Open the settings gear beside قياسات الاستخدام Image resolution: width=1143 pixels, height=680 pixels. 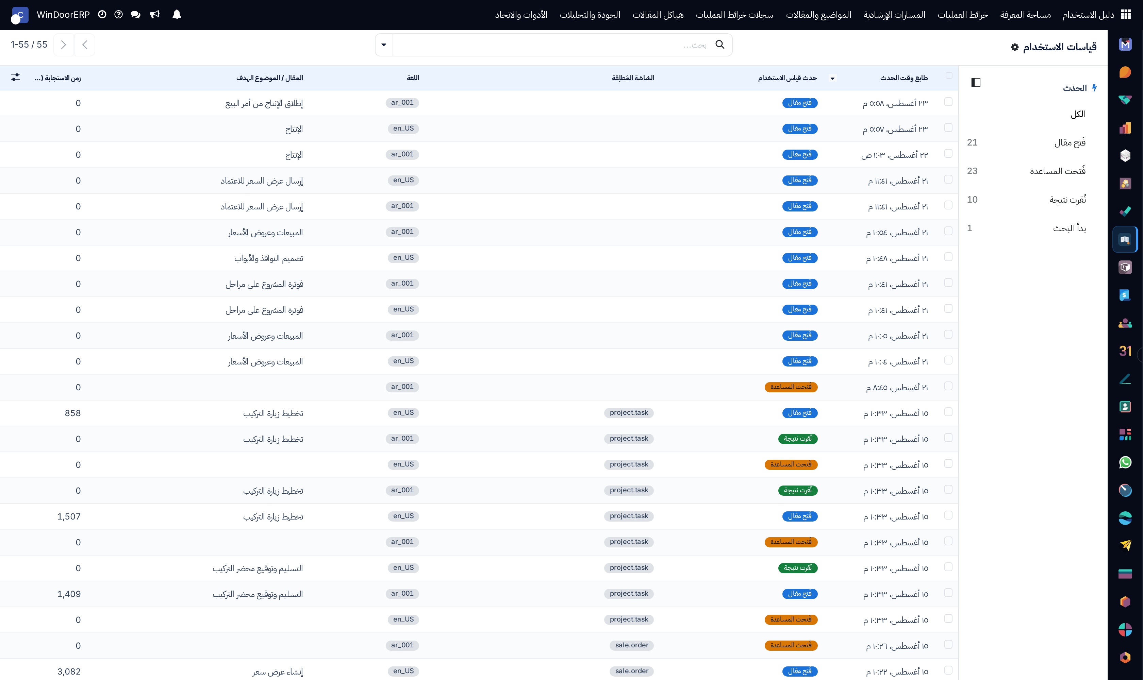1015,47
